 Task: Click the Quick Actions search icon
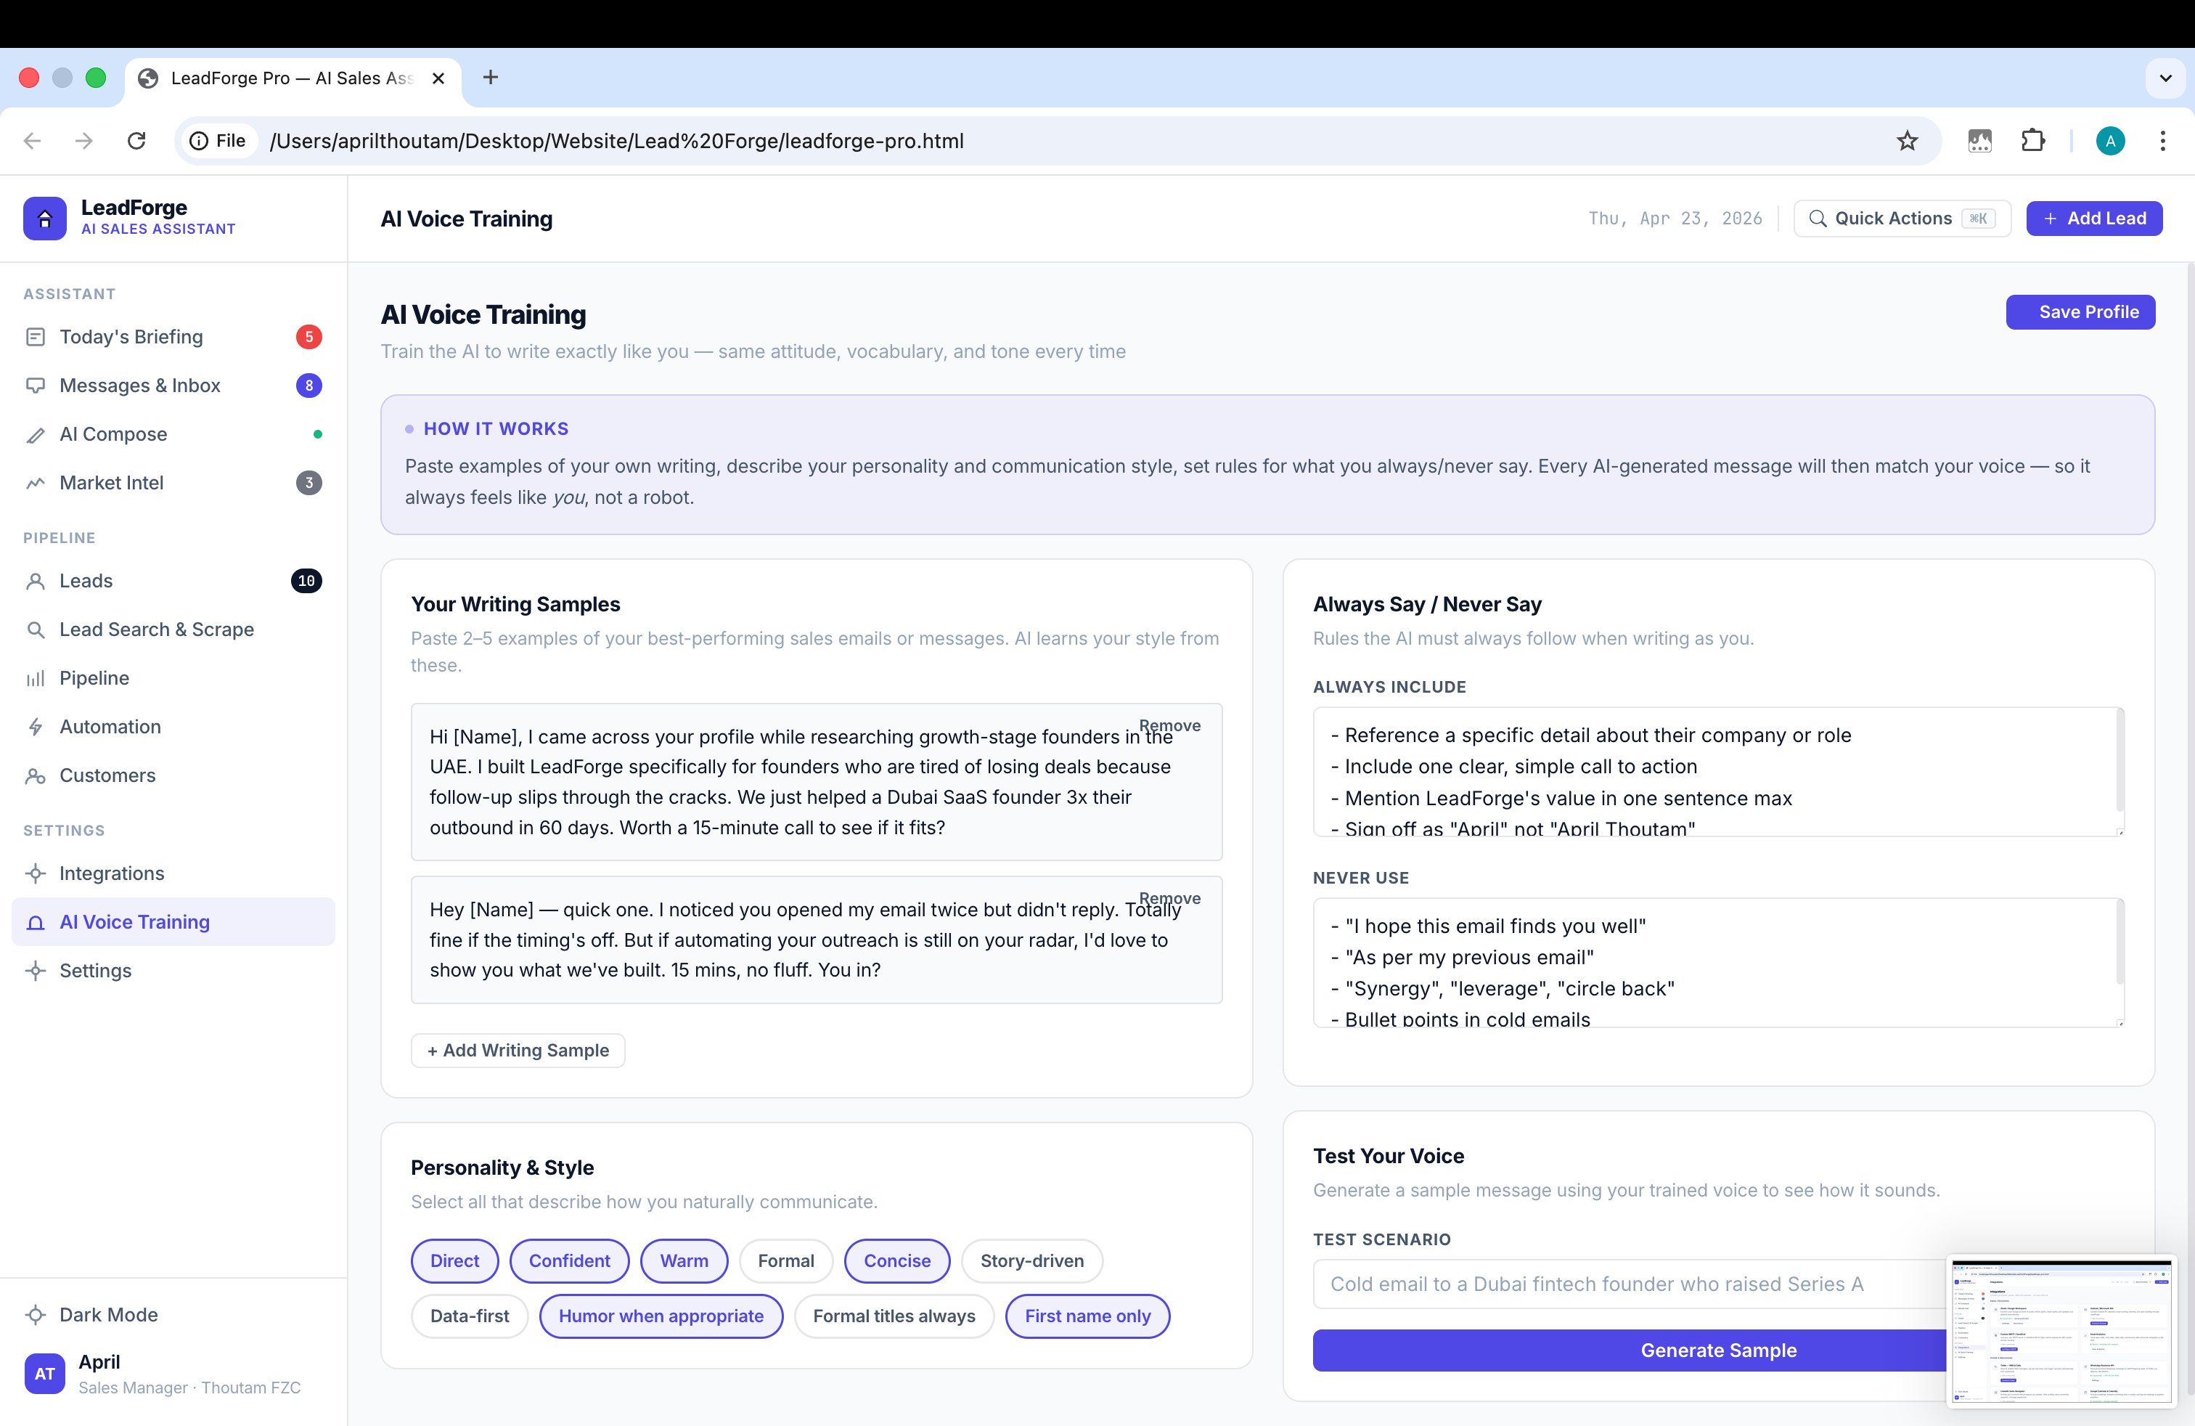coord(1819,218)
